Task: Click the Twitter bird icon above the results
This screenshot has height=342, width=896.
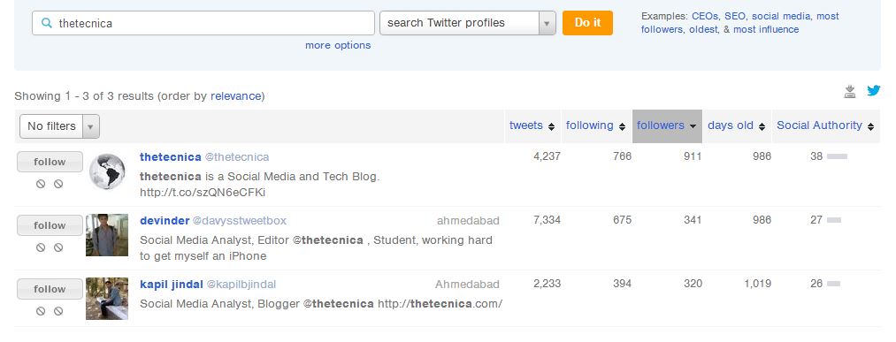Action: [873, 90]
